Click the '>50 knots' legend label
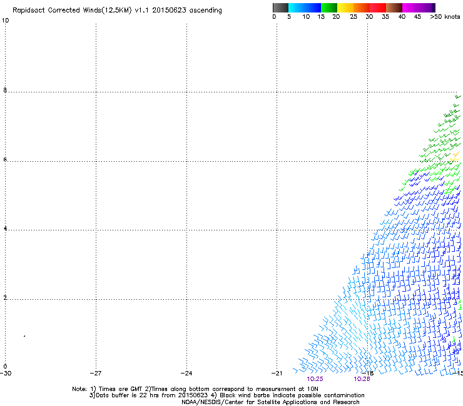463x406 pixels. pyautogui.click(x=445, y=17)
